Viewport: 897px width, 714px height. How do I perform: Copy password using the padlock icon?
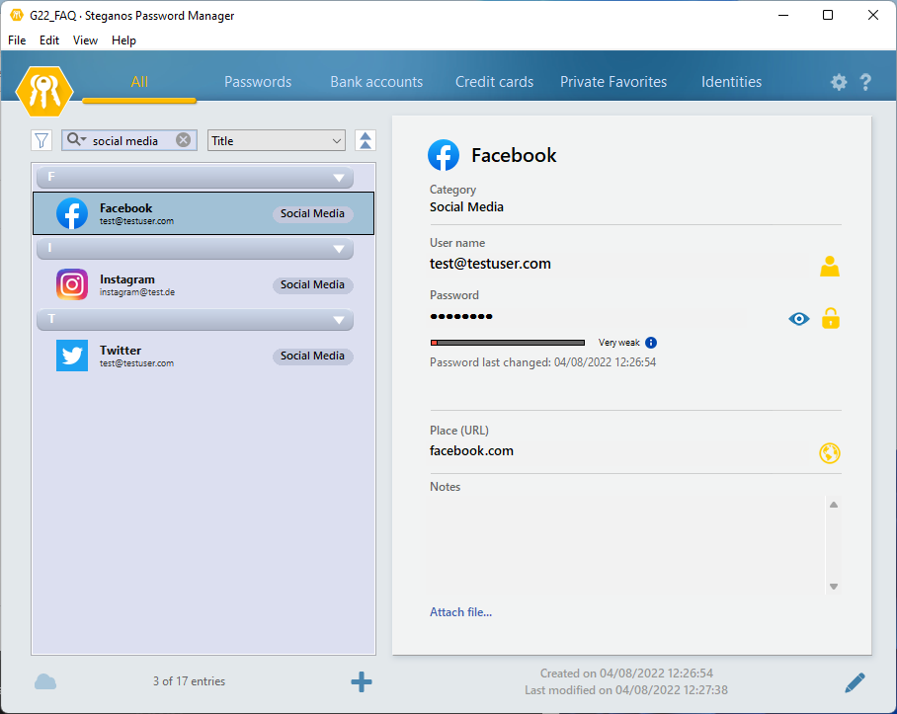click(x=831, y=318)
